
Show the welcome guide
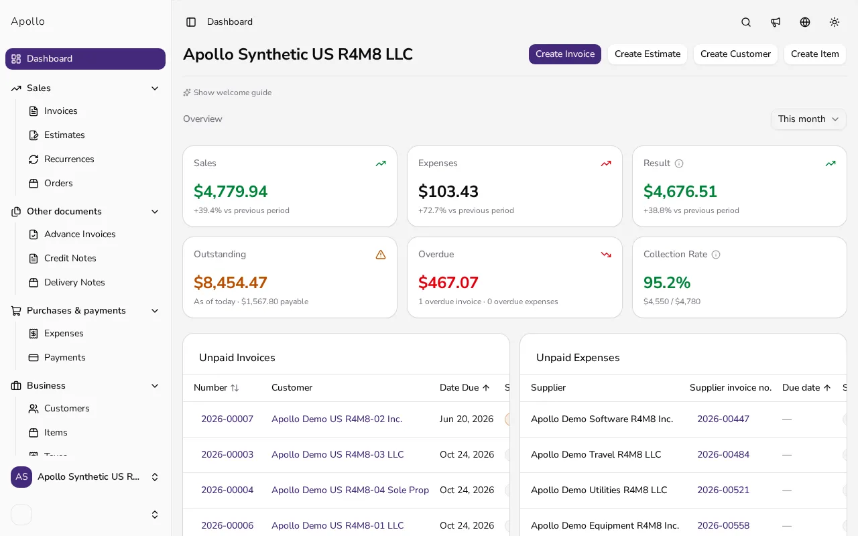[227, 92]
